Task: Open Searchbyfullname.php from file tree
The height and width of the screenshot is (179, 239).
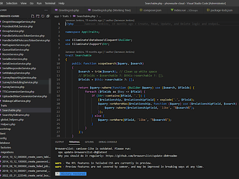Action: pos(16,115)
